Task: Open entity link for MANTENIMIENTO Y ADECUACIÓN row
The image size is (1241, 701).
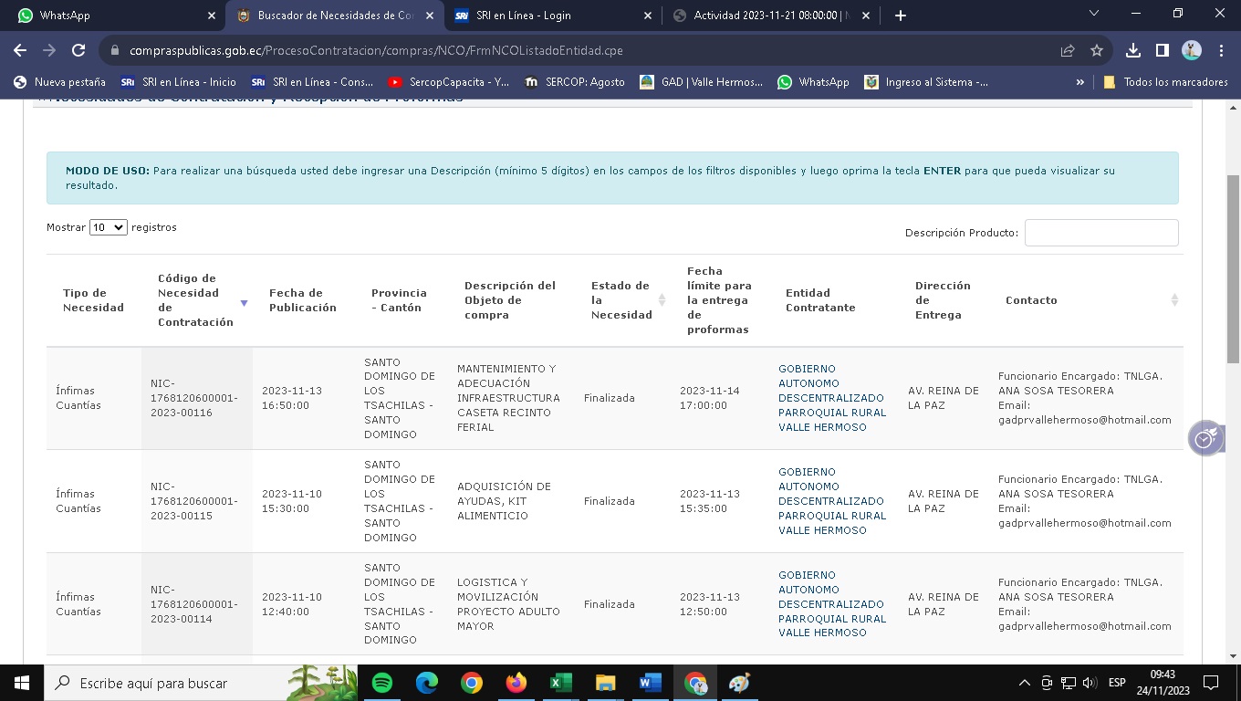Action: 831,398
